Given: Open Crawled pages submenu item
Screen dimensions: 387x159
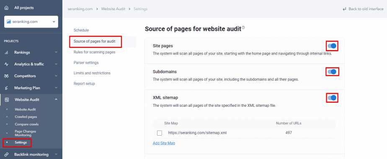Looking at the screenshot, I should coord(26,117).
